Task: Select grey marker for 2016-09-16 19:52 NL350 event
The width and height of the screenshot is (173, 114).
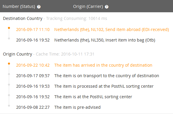Action: coord(9,39)
